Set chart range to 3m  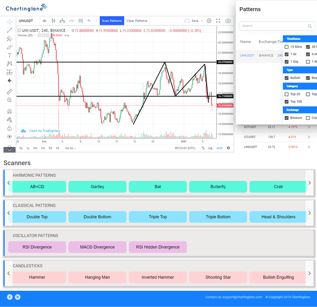(35, 148)
